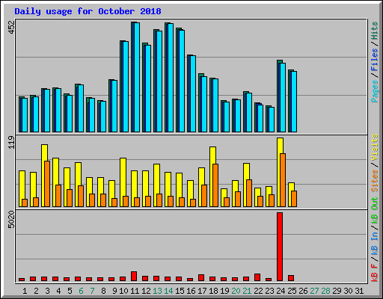The image size is (383, 299).
Task: Select the orange "Sites" legend label
Action: click(375, 181)
